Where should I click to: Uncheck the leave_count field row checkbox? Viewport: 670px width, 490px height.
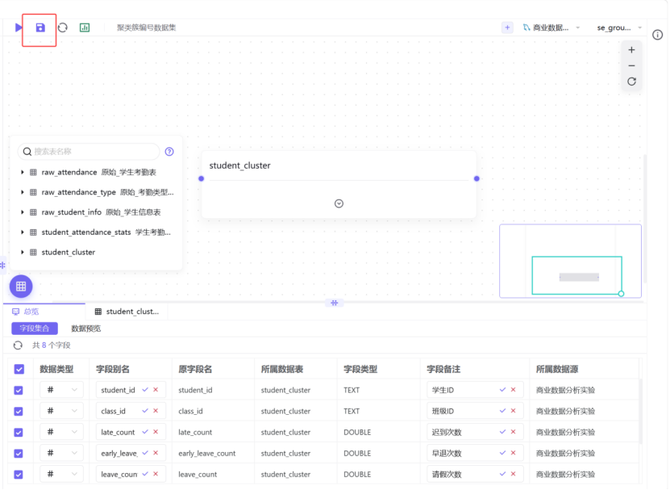19,474
